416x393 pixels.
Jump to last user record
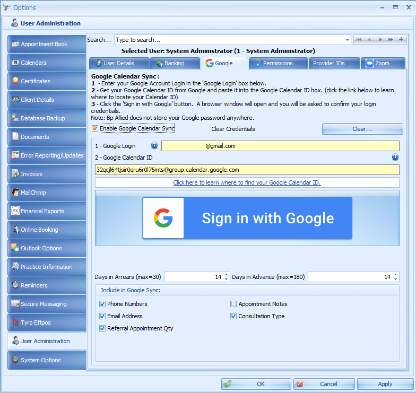click(391, 40)
